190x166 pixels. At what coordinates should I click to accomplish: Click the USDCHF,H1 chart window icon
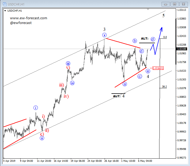5,4
